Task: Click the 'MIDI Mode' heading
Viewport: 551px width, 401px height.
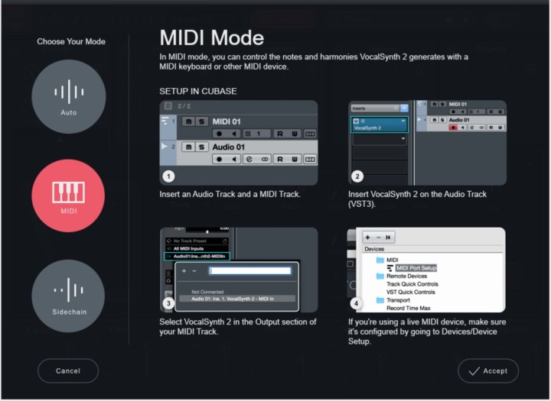Action: click(x=211, y=37)
